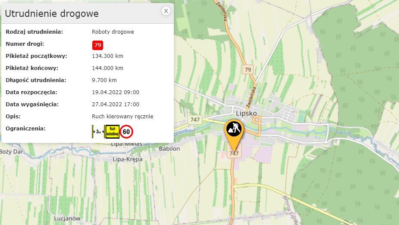Click the 747 shield below the marker
This screenshot has width=399, height=225.
[234, 153]
